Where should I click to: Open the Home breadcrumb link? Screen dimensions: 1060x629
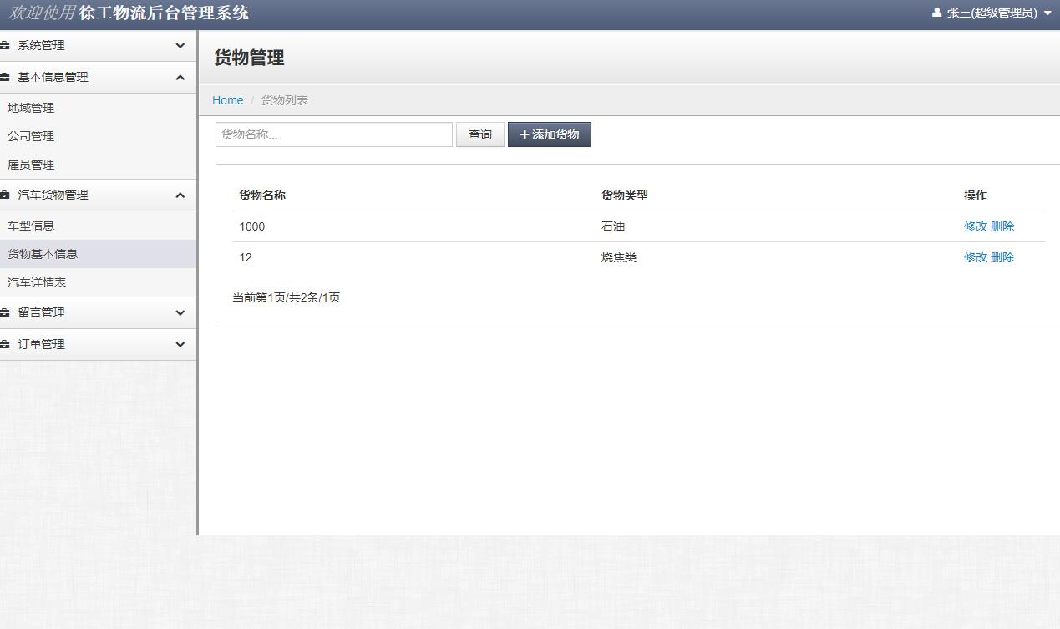coord(227,100)
